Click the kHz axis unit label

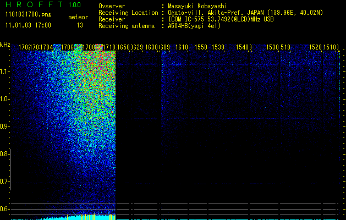[5, 45]
